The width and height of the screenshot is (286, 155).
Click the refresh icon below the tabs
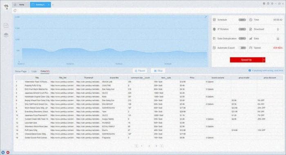coord(15,11)
